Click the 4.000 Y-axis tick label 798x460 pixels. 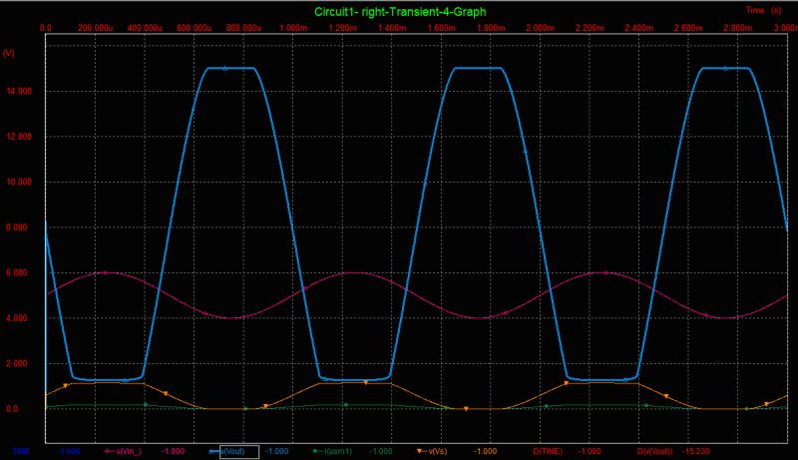click(x=17, y=318)
